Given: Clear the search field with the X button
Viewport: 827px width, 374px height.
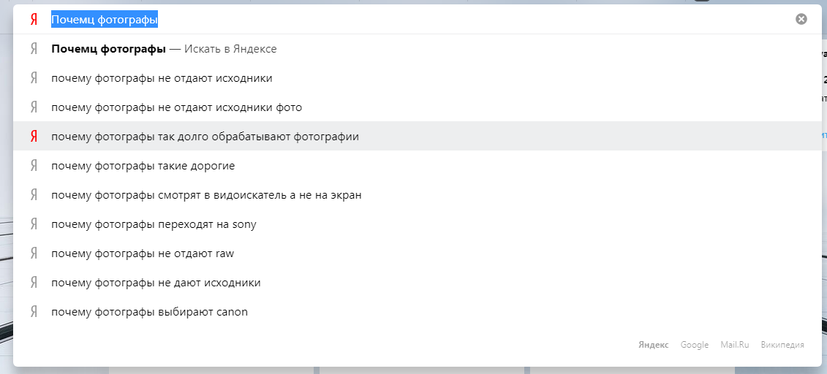Looking at the screenshot, I should tap(801, 20).
